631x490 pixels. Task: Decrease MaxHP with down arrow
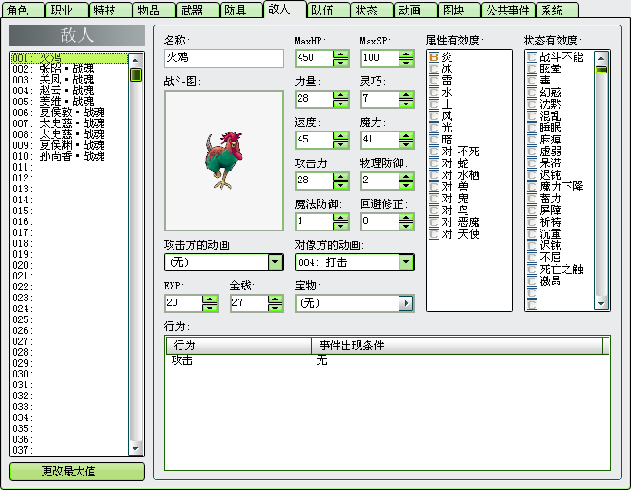pyautogui.click(x=340, y=63)
